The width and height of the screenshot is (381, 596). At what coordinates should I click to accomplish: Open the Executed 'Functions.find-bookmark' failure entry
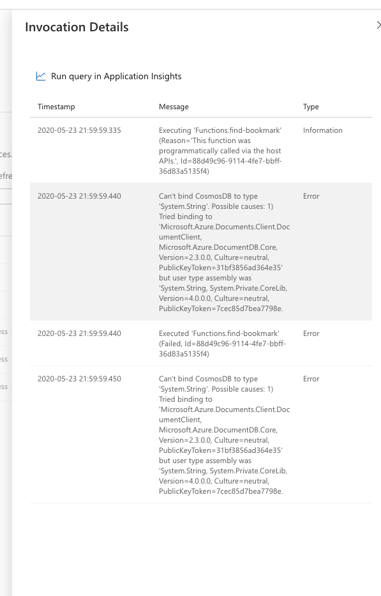[x=191, y=344]
